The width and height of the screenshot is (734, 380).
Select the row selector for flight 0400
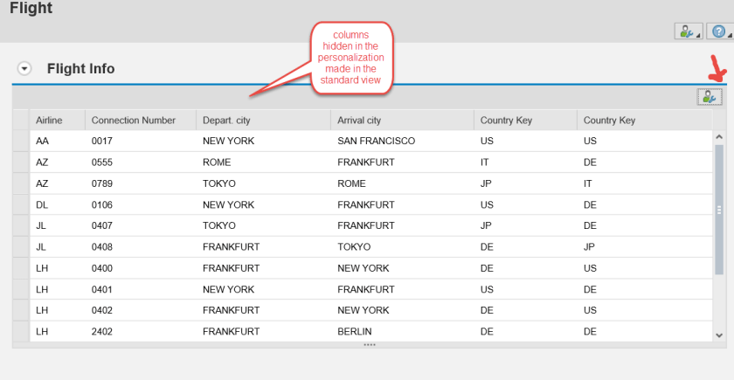click(21, 268)
